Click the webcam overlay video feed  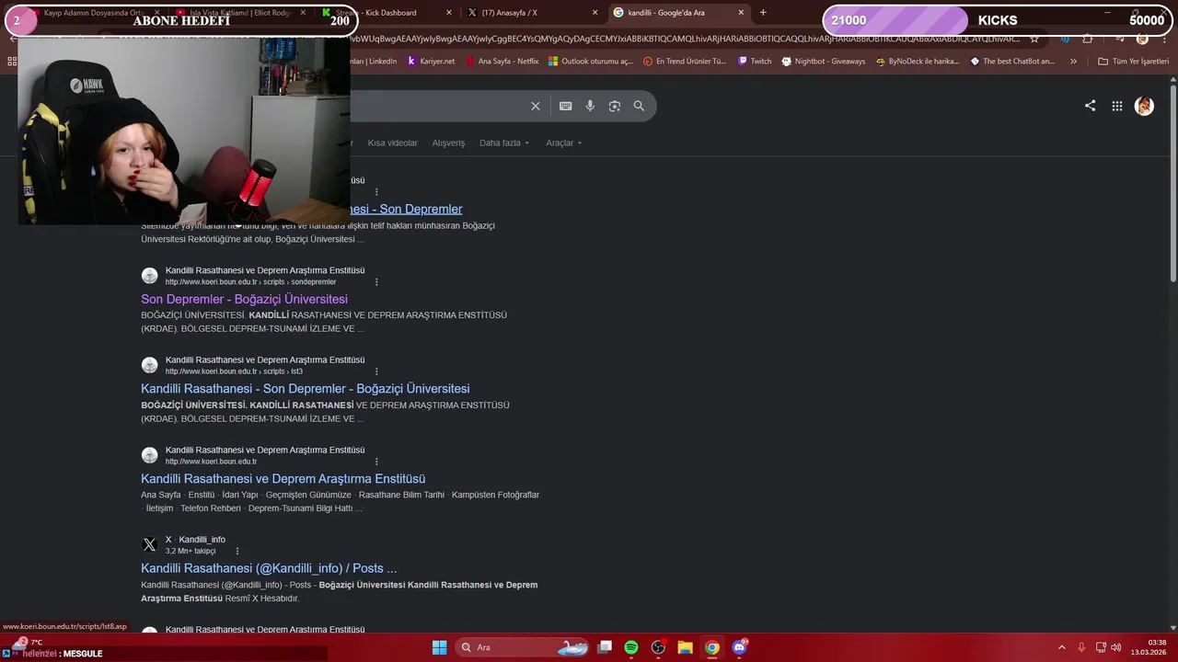[x=184, y=131]
